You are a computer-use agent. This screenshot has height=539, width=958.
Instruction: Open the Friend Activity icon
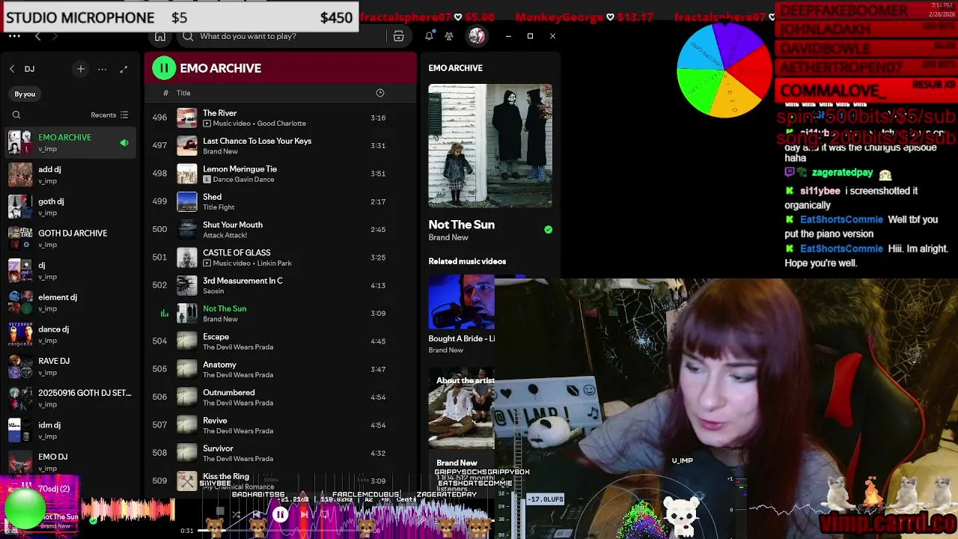coord(449,36)
